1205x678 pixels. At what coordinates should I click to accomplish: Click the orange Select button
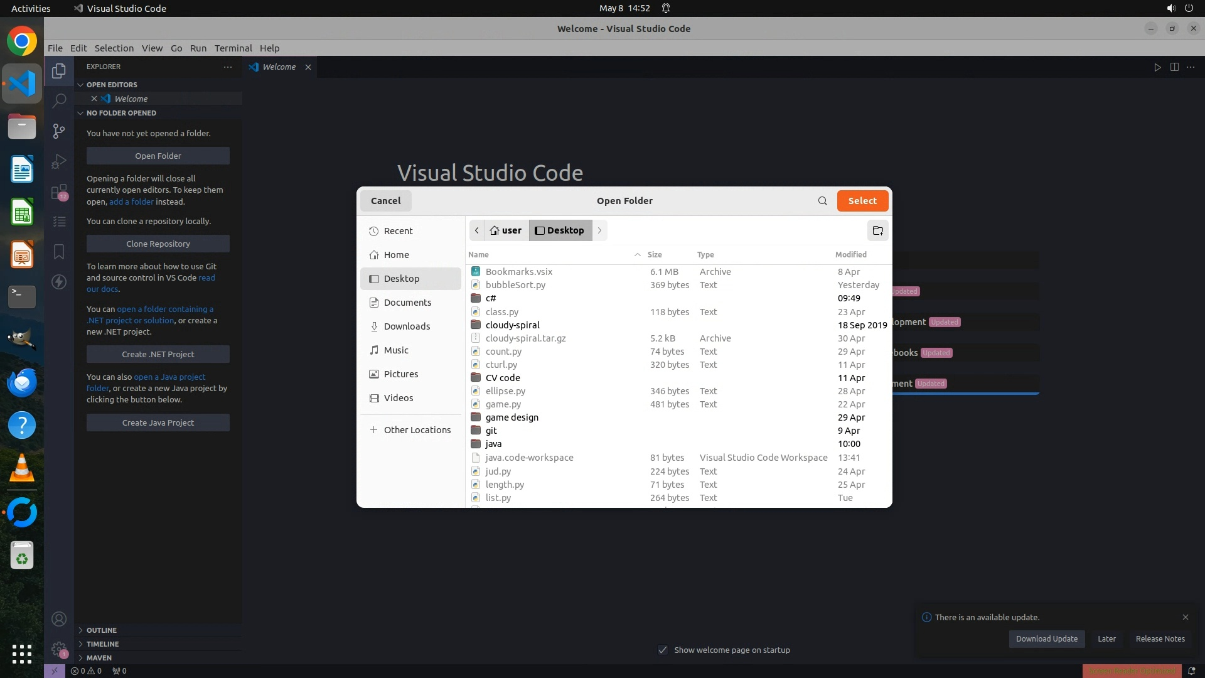coord(862,201)
